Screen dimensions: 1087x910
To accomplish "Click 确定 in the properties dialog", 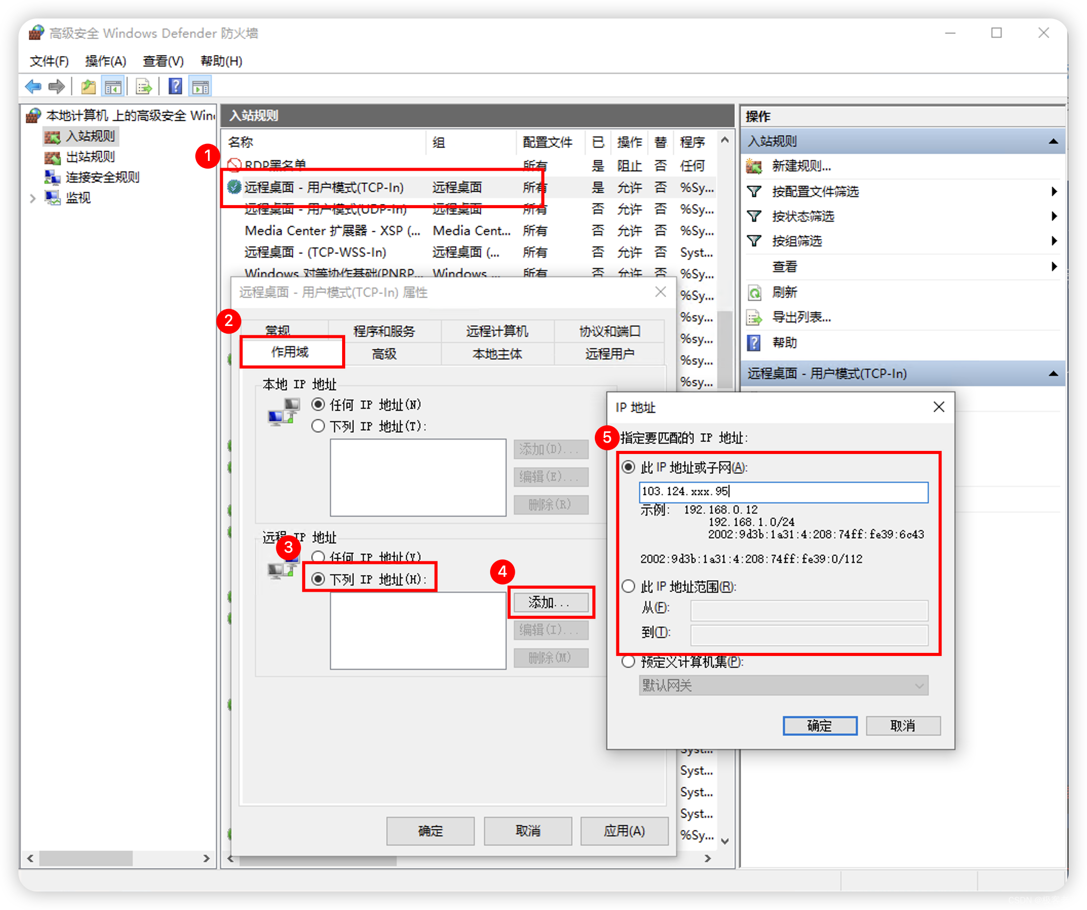I will (430, 831).
